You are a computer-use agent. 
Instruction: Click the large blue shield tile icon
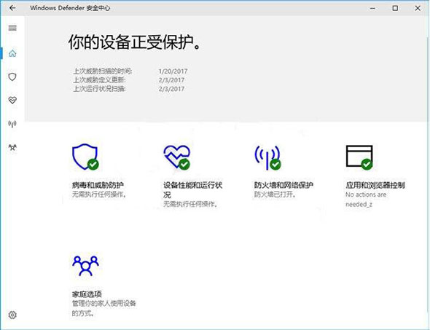tap(85, 157)
